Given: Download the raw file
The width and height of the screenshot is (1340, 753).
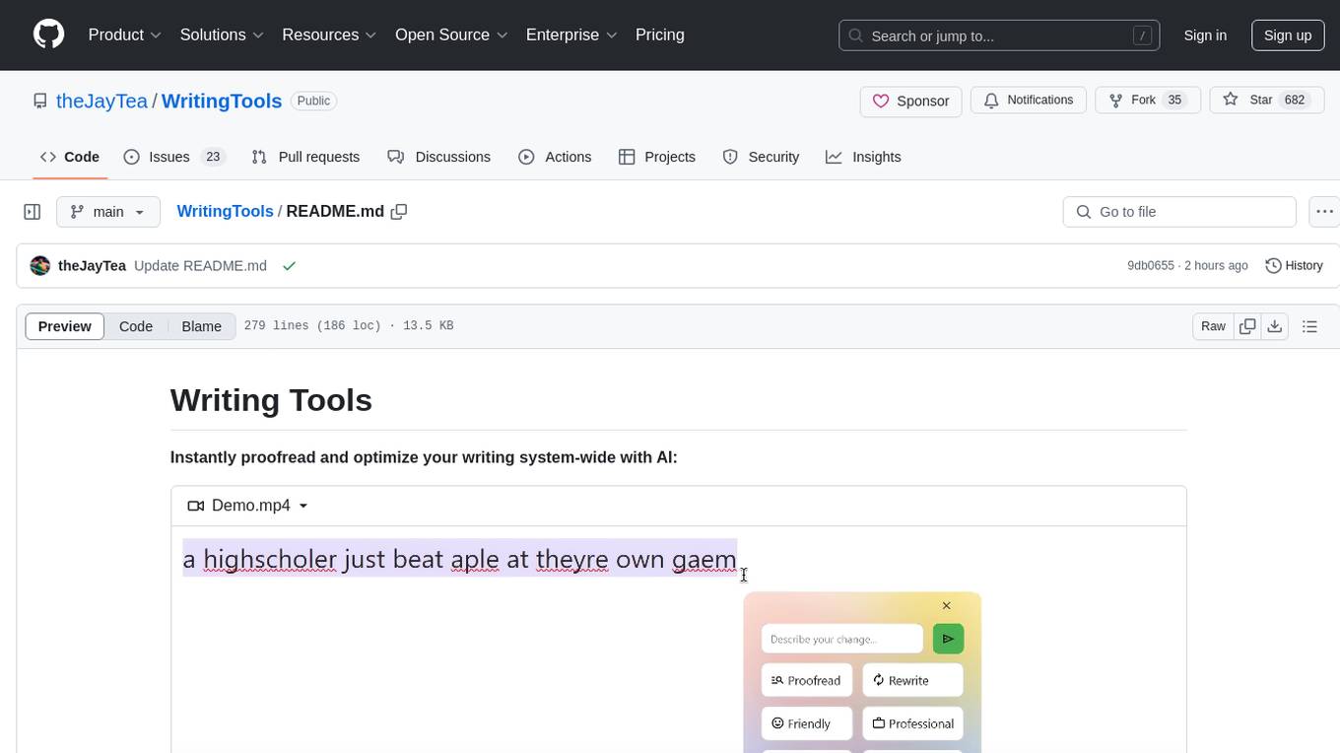Looking at the screenshot, I should 1274,326.
